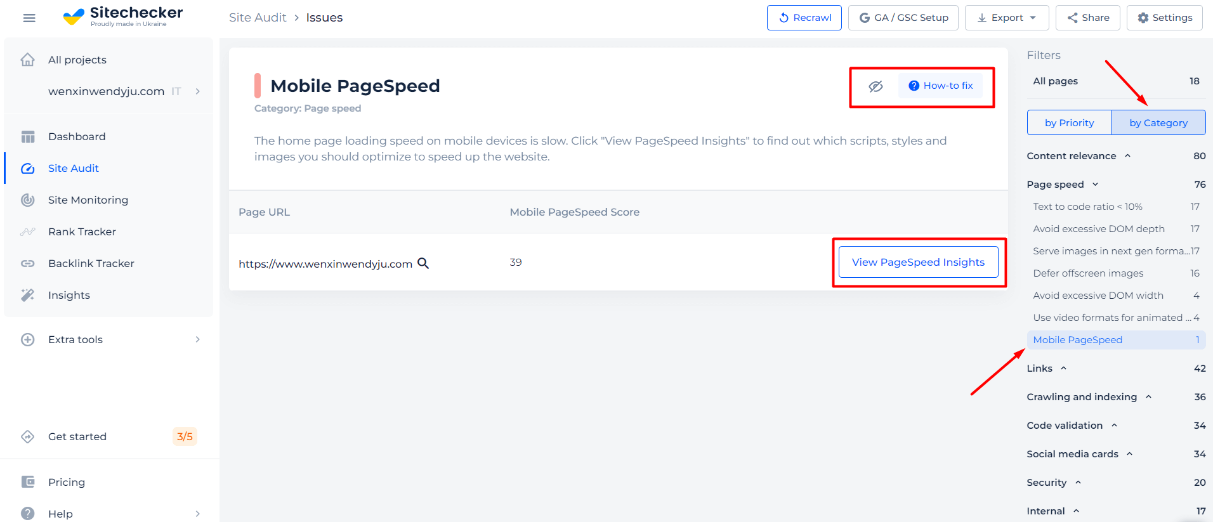Screen dimensions: 1213x522
Task: Click the score value 39
Action: tap(516, 262)
